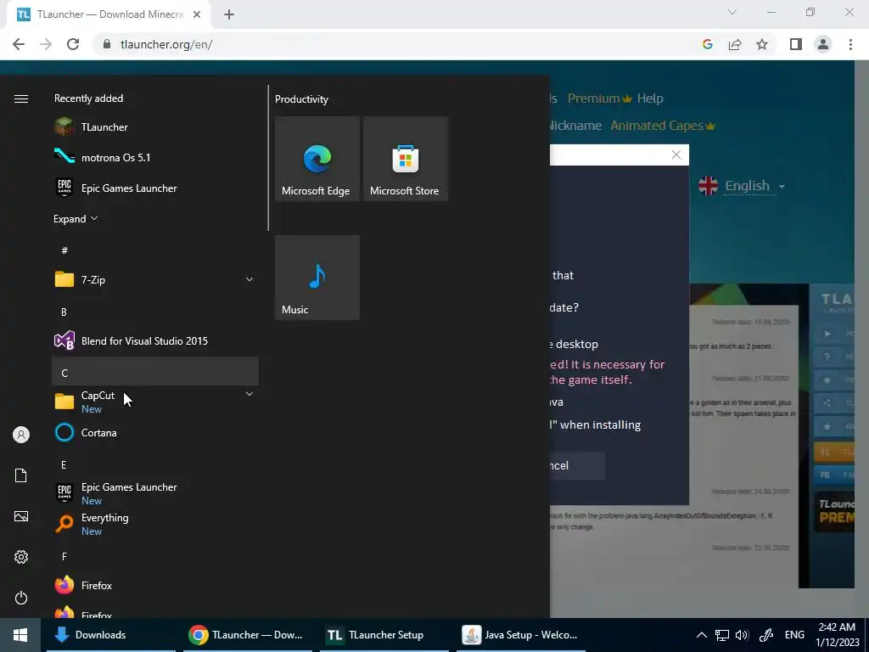Launch Everything search app
Screen dimensions: 869x652
coord(155,523)
